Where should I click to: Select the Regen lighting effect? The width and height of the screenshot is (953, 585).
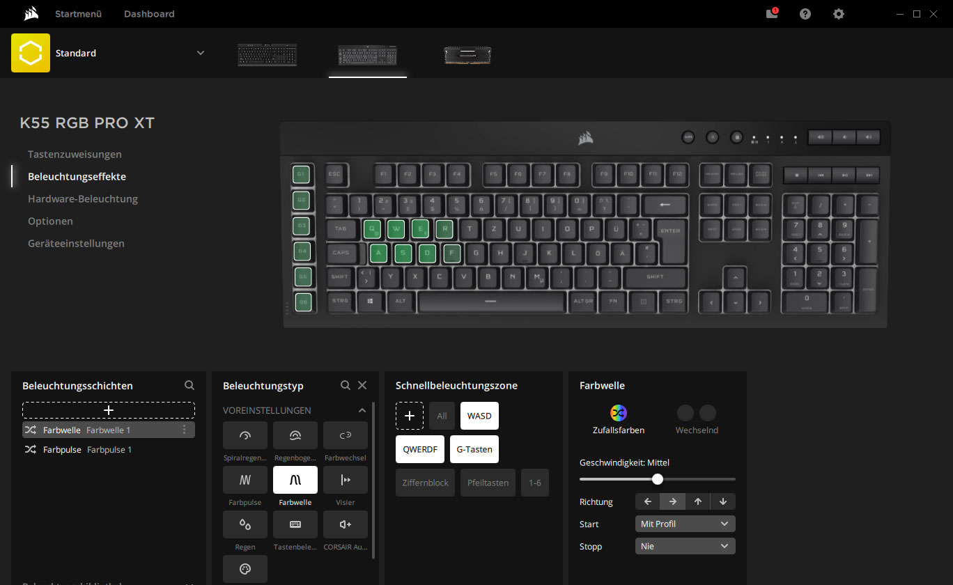point(245,524)
